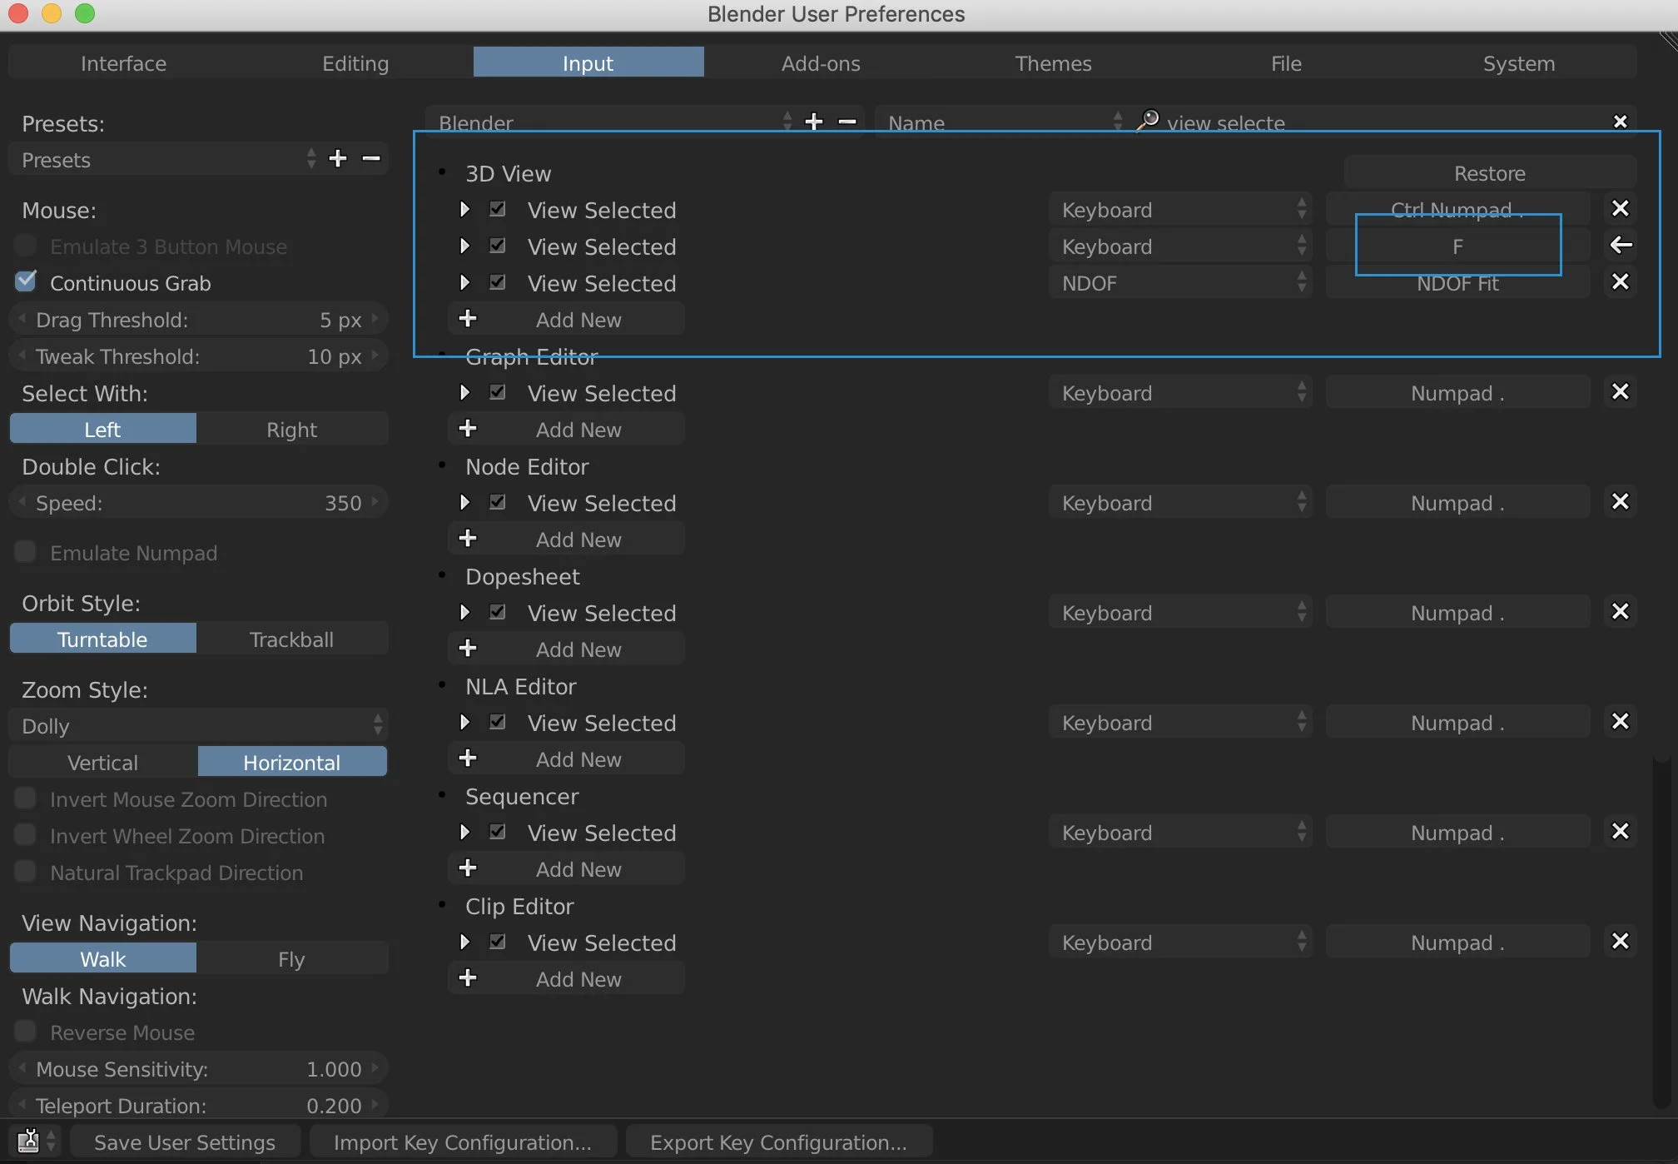Open the NDOF input type dropdown
The image size is (1678, 1164).
1179,282
